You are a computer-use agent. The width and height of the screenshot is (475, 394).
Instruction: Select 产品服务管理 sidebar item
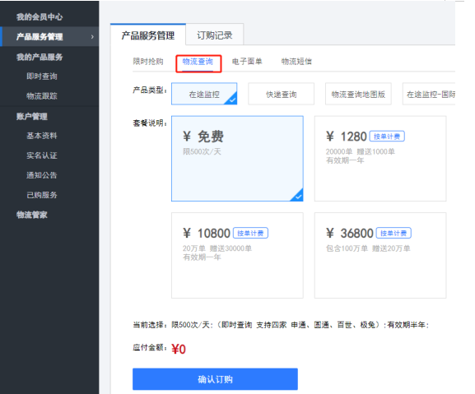coord(49,37)
